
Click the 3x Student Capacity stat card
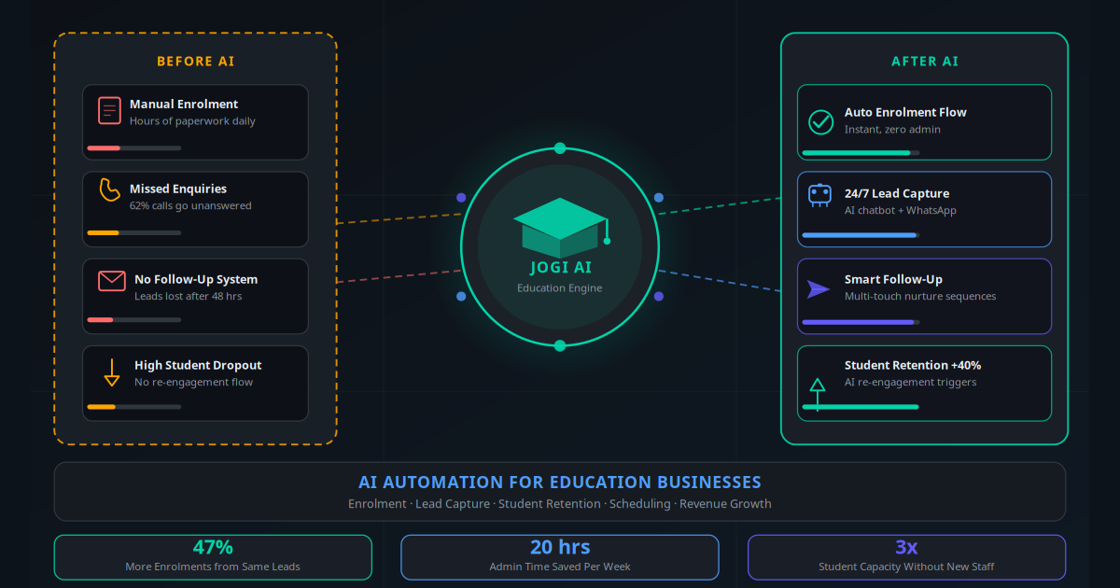point(906,557)
